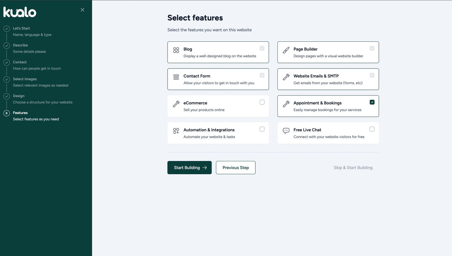Toggle the Website Emails & SMTP checkbox
The image size is (452, 256).
pyautogui.click(x=372, y=75)
